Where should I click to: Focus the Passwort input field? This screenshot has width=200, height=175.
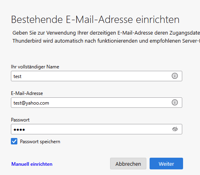[x=96, y=129]
